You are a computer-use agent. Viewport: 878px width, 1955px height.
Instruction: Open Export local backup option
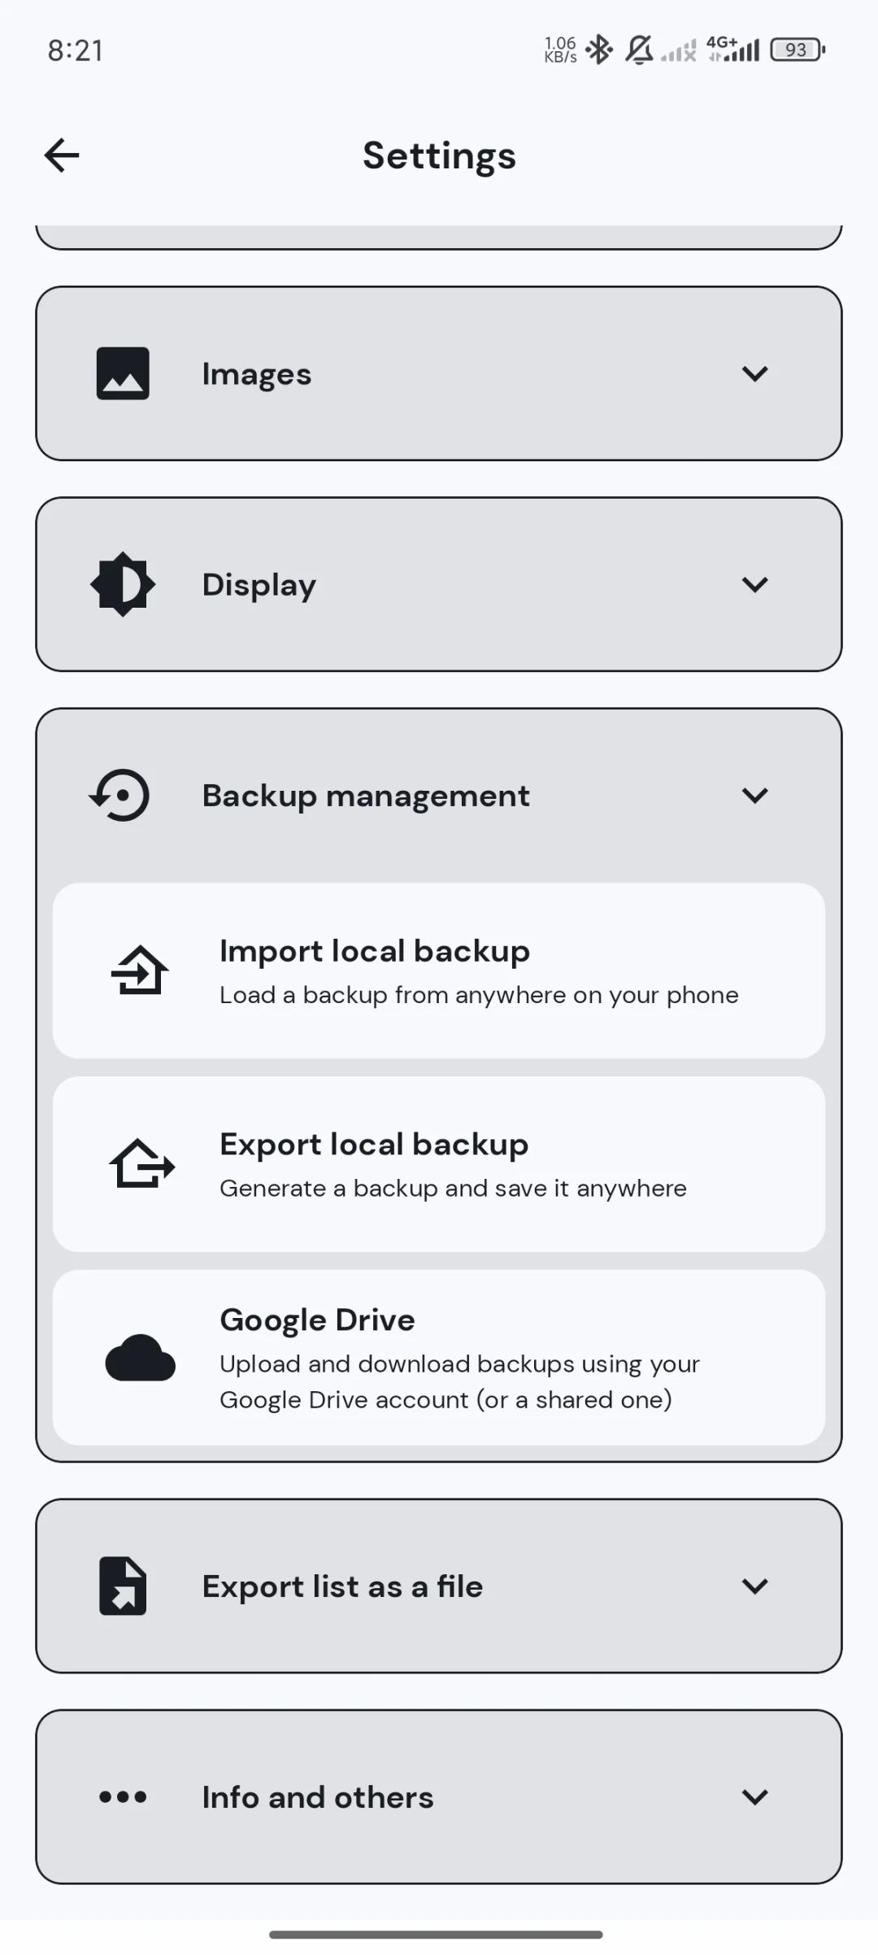coord(439,1164)
